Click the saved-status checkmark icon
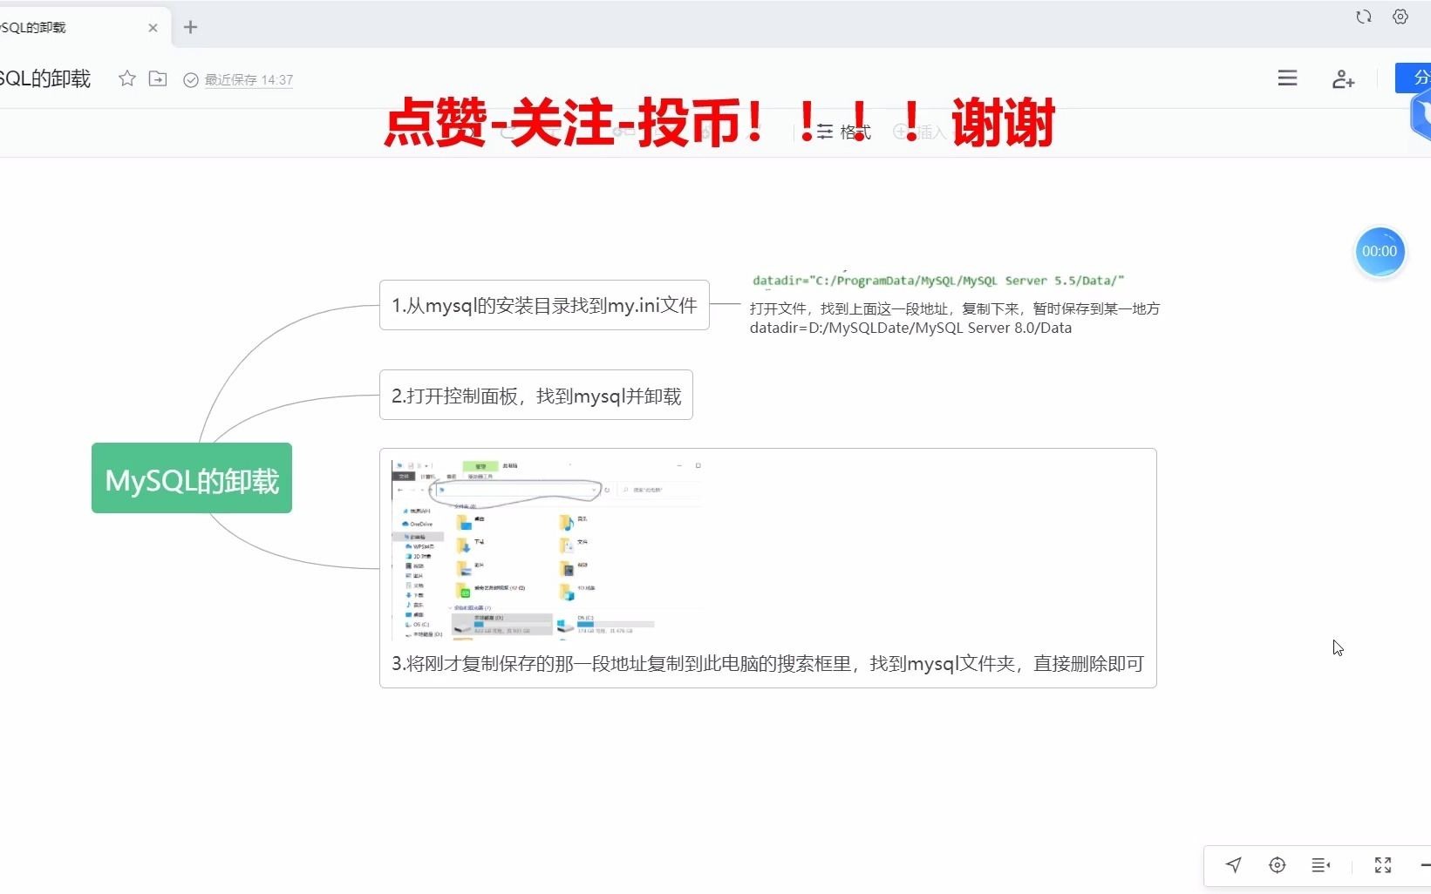Screen dimensions: 1431x894 [x=191, y=80]
